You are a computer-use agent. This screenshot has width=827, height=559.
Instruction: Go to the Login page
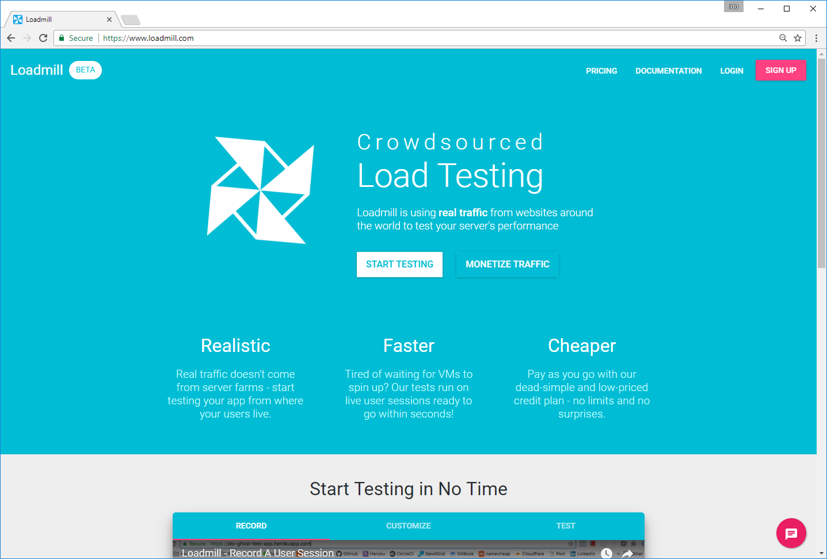point(732,71)
